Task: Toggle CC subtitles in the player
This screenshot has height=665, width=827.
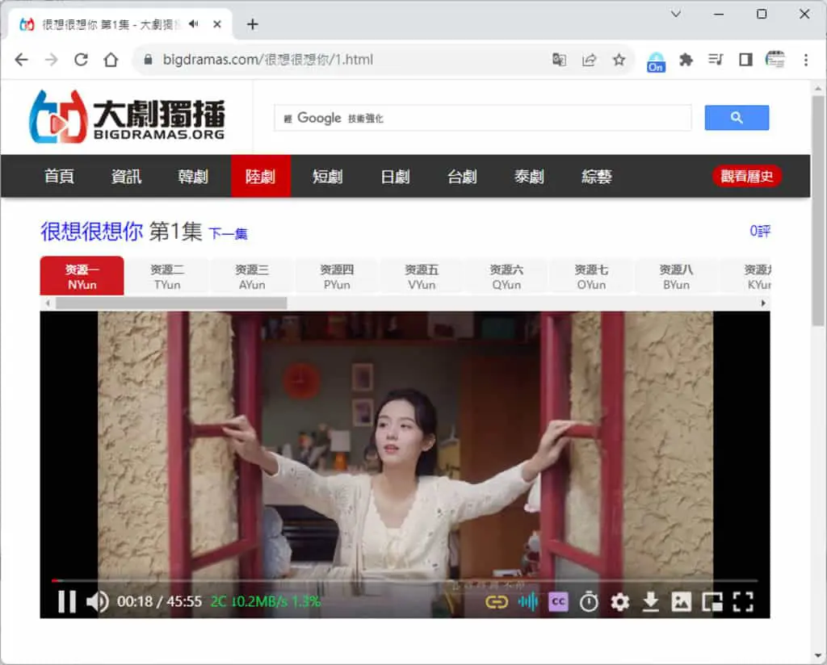Action: (x=558, y=601)
